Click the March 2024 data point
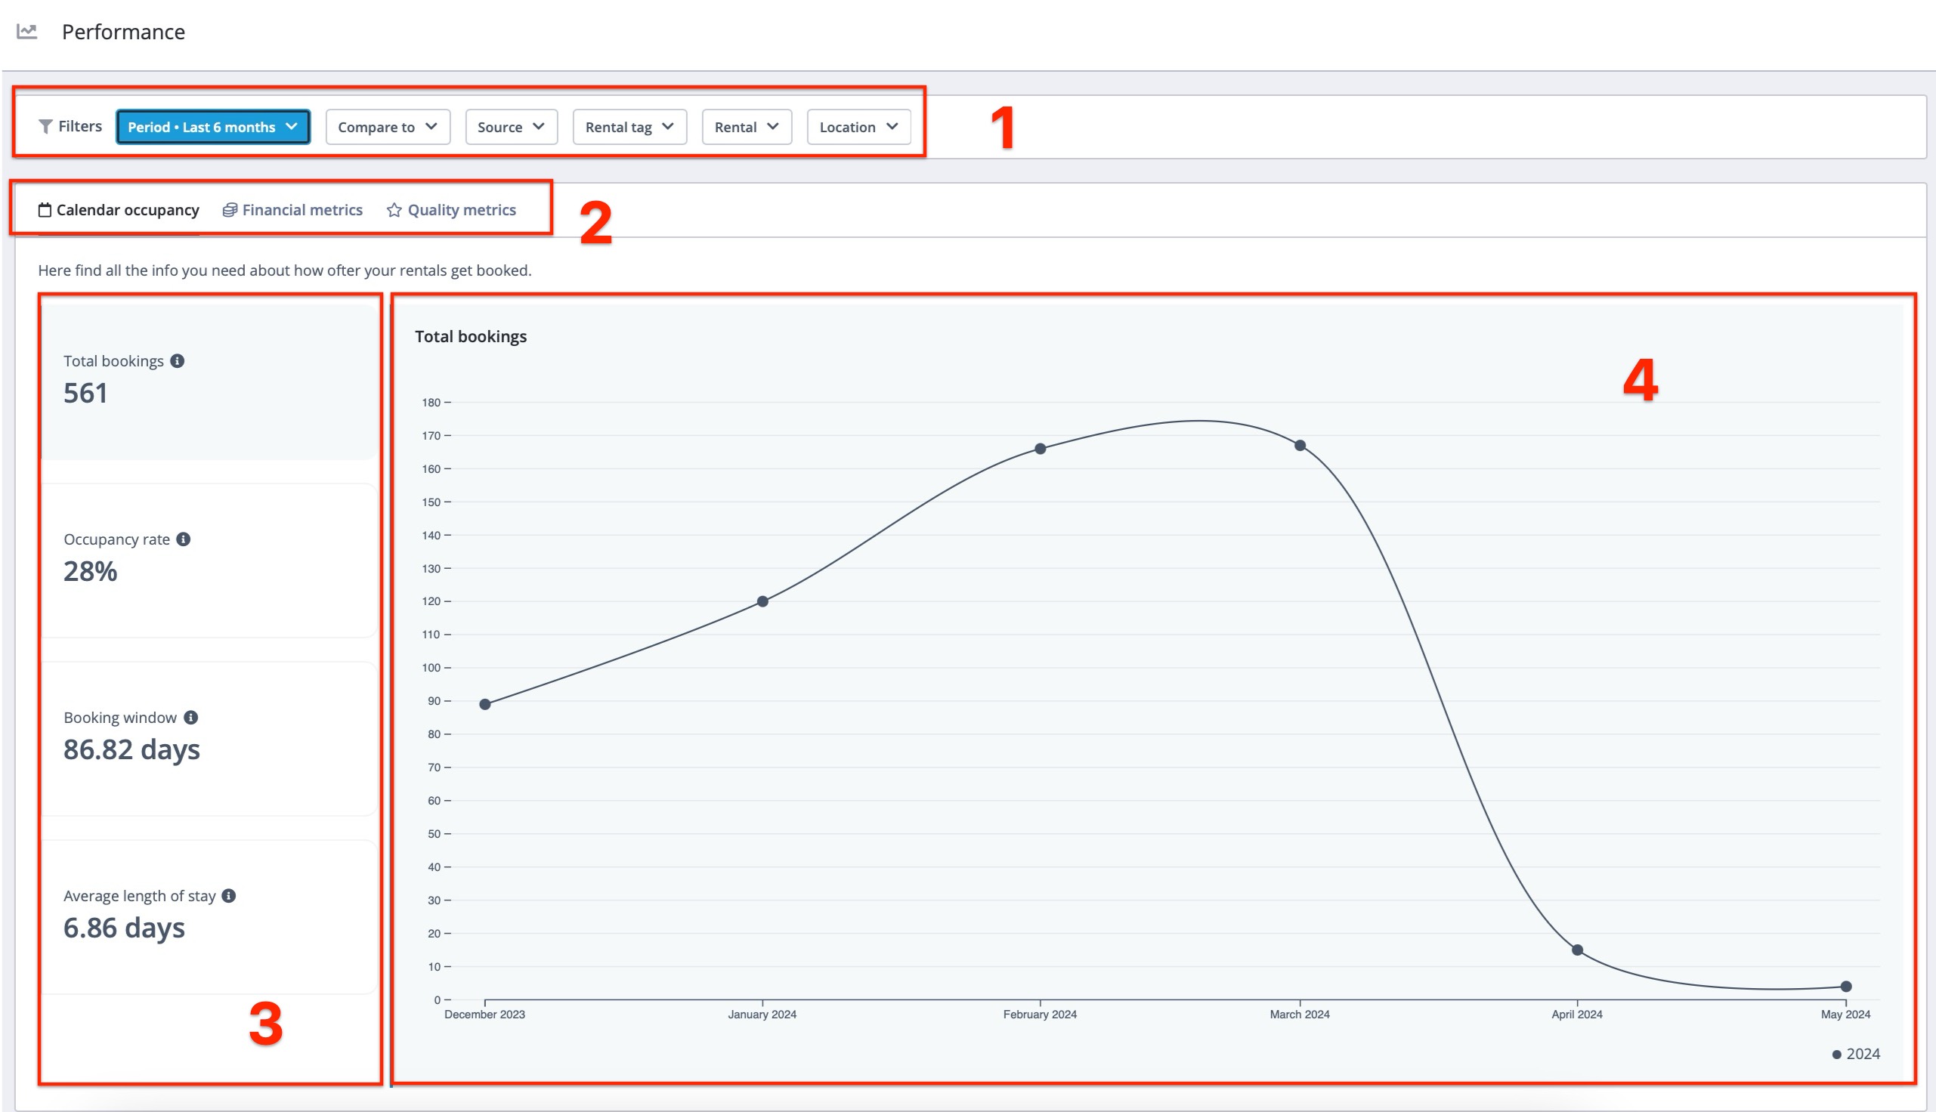Screen dimensions: 1936x1112 1300,445
